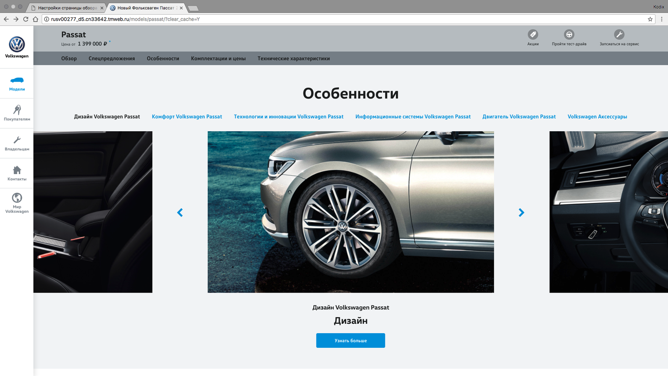Open the Мир Volkswagen globe icon
The height and width of the screenshot is (376, 668).
(x=17, y=198)
